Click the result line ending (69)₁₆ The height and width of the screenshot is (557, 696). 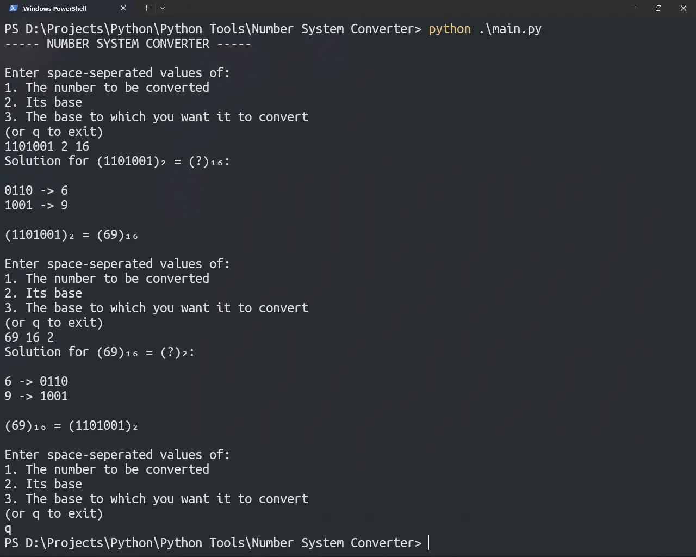click(x=71, y=234)
